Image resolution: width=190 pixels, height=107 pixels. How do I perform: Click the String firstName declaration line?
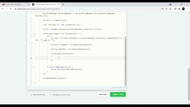click(72, 45)
